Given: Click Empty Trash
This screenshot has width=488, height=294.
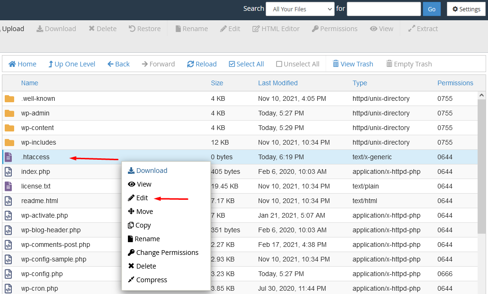Looking at the screenshot, I should [x=409, y=64].
